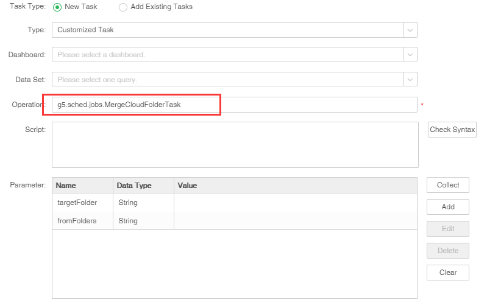Image resolution: width=487 pixels, height=303 pixels.
Task: Click inside the Script text area
Action: [x=235, y=144]
